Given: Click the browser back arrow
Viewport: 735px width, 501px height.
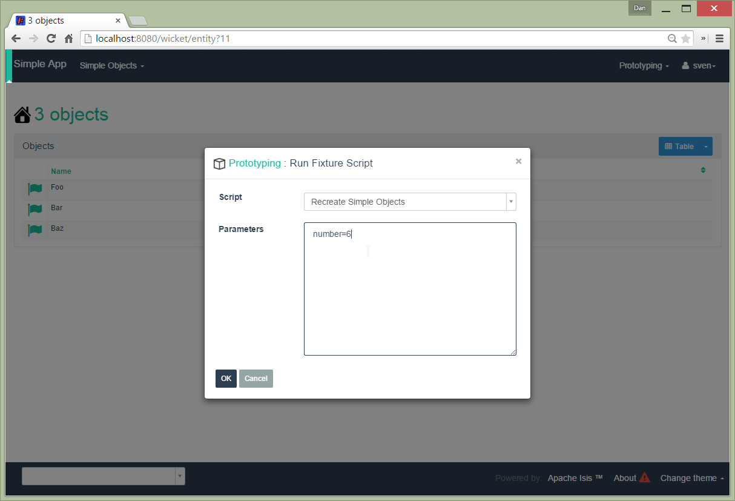Looking at the screenshot, I should coord(16,39).
